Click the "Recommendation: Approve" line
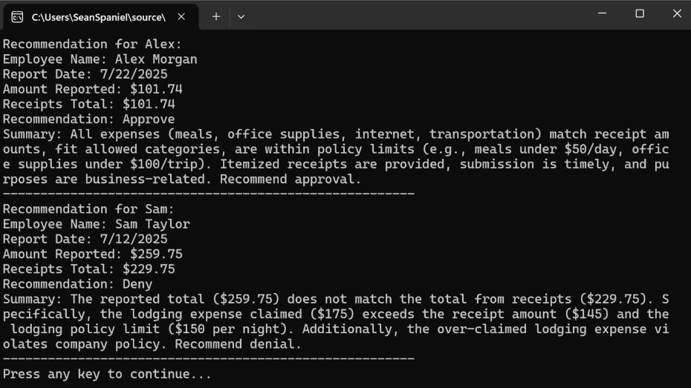 [x=88, y=119]
